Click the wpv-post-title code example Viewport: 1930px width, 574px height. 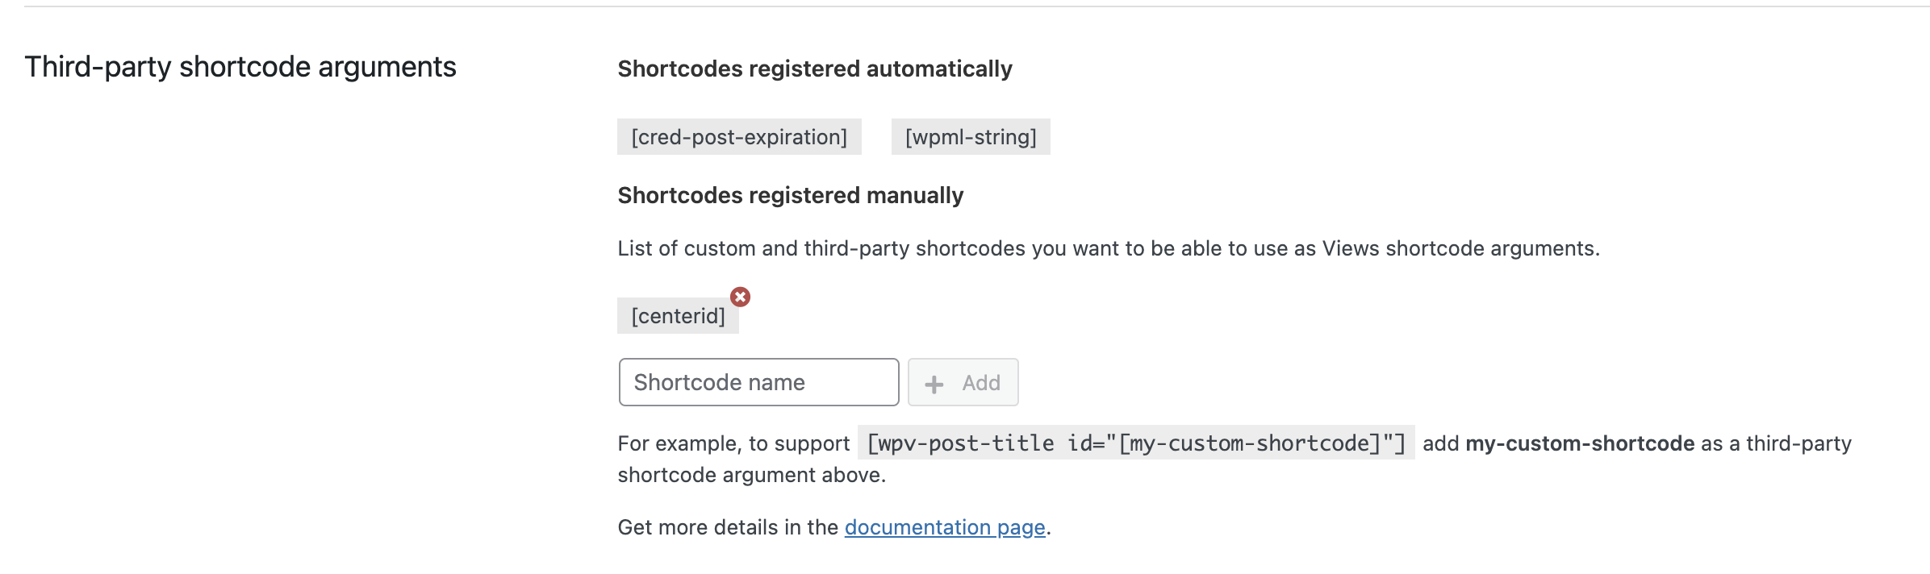pos(1136,443)
